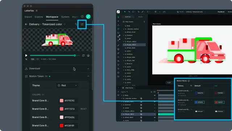The width and height of the screenshot is (232, 131).
Task: Switch to the Assets tab in Creator
Action: [140, 17]
